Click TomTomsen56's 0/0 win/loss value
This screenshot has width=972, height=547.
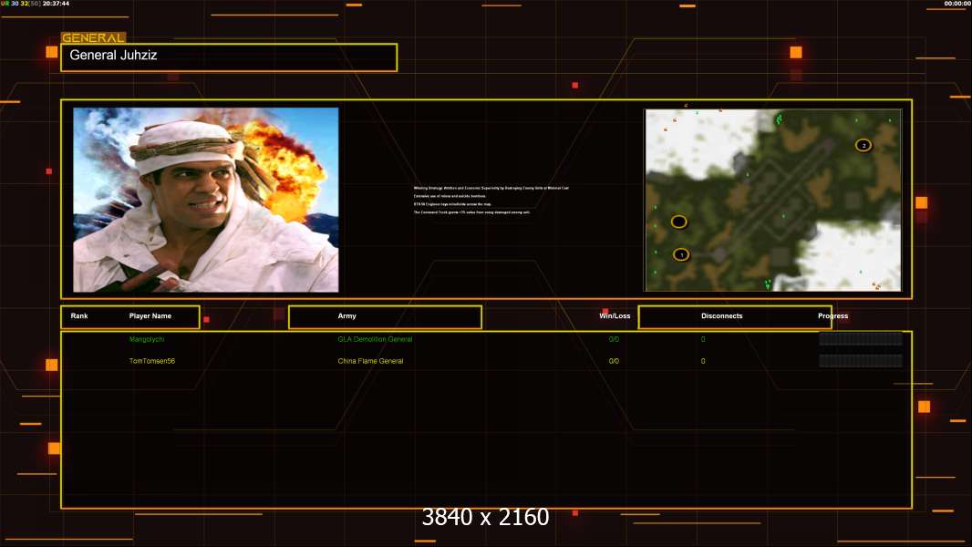pyautogui.click(x=614, y=361)
